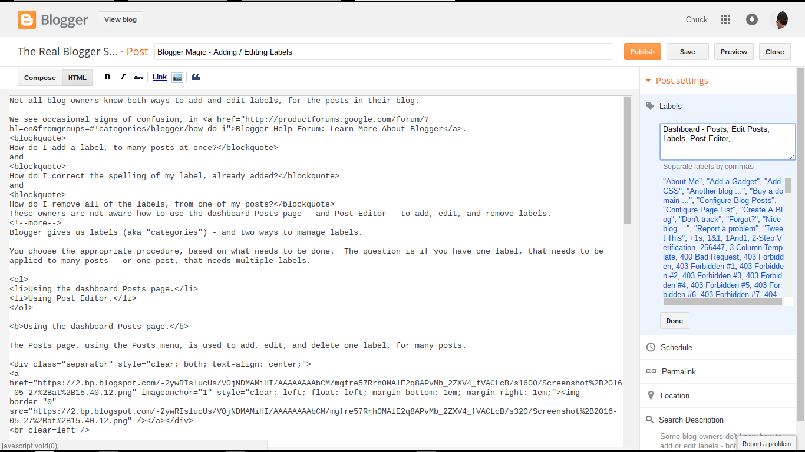This screenshot has width=805, height=452.
Task: Open The Real Blogger S... blog link
Action: (x=68, y=52)
